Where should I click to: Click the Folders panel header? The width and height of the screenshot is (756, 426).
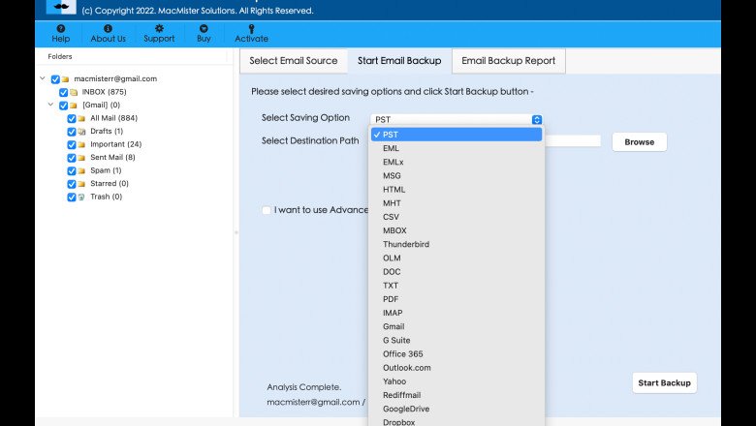click(60, 57)
